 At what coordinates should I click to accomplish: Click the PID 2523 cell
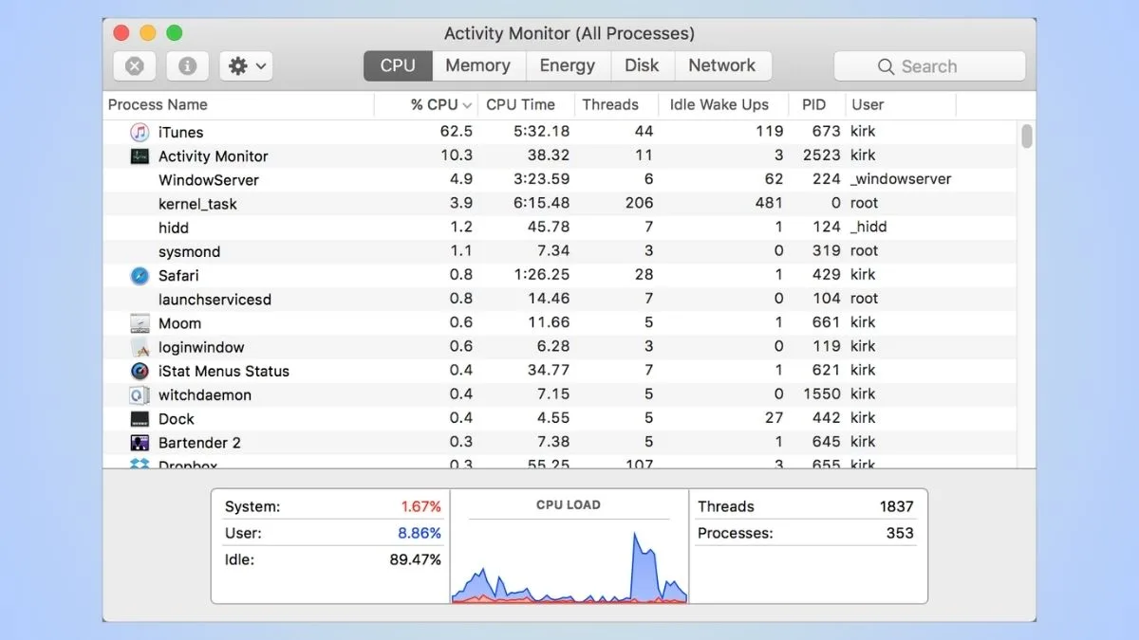click(821, 155)
